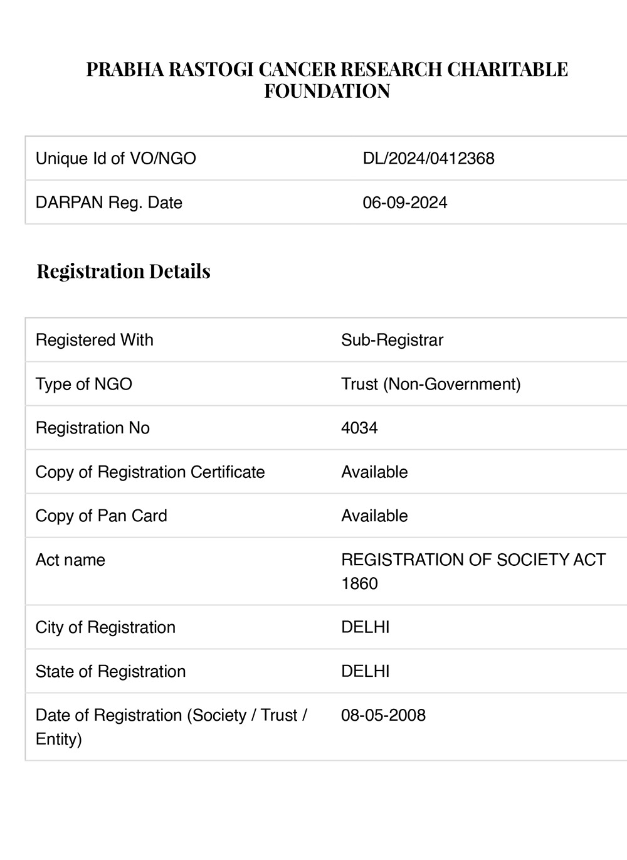Click the 'Trust (Non-Government)' value
This screenshot has width=627, height=860.
(x=431, y=384)
